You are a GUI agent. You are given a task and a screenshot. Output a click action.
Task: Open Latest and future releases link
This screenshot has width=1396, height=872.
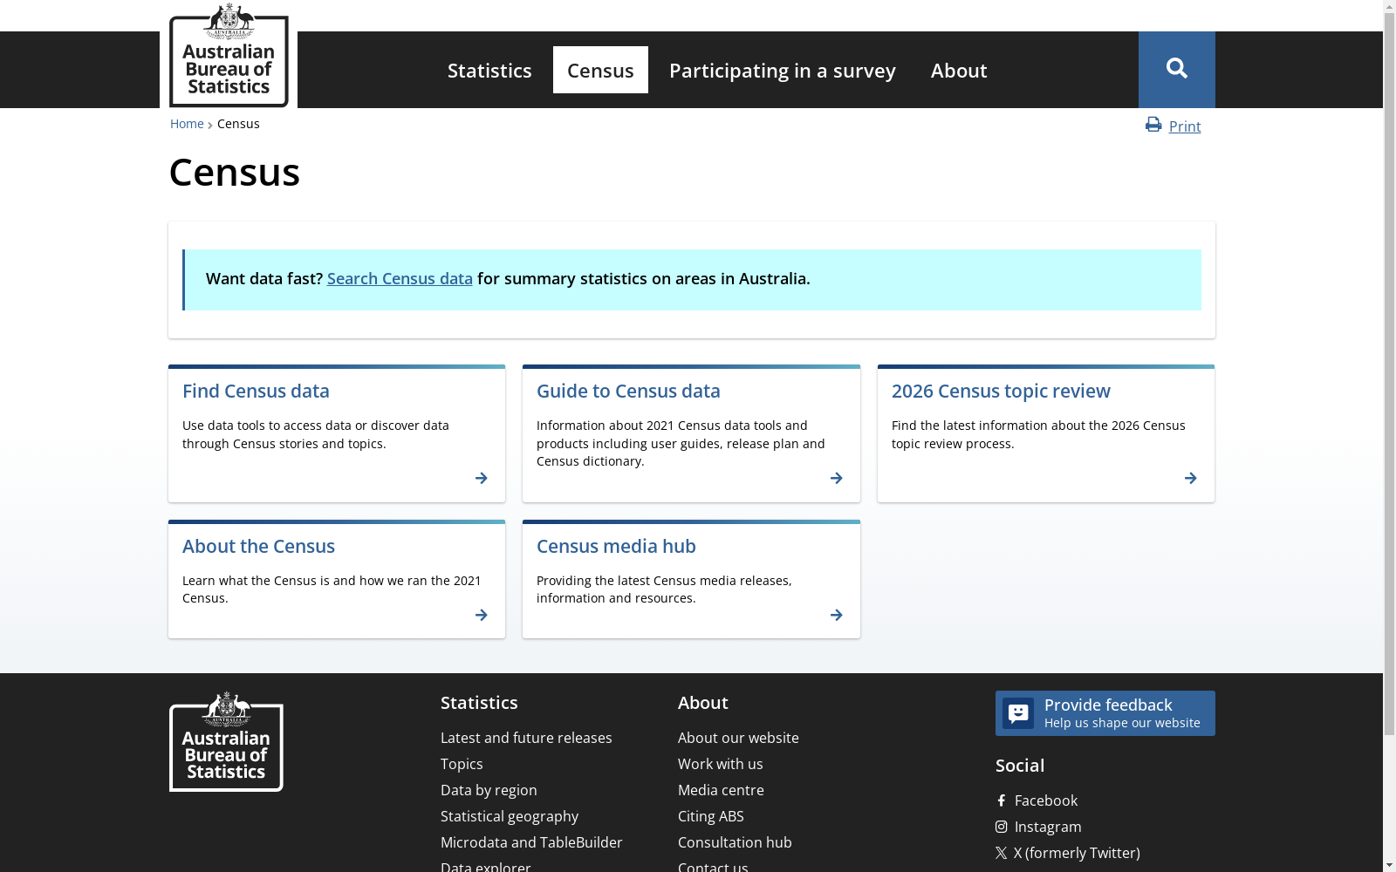pyautogui.click(x=526, y=738)
